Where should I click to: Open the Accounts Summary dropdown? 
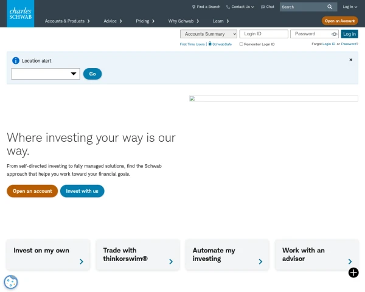pyautogui.click(x=209, y=34)
